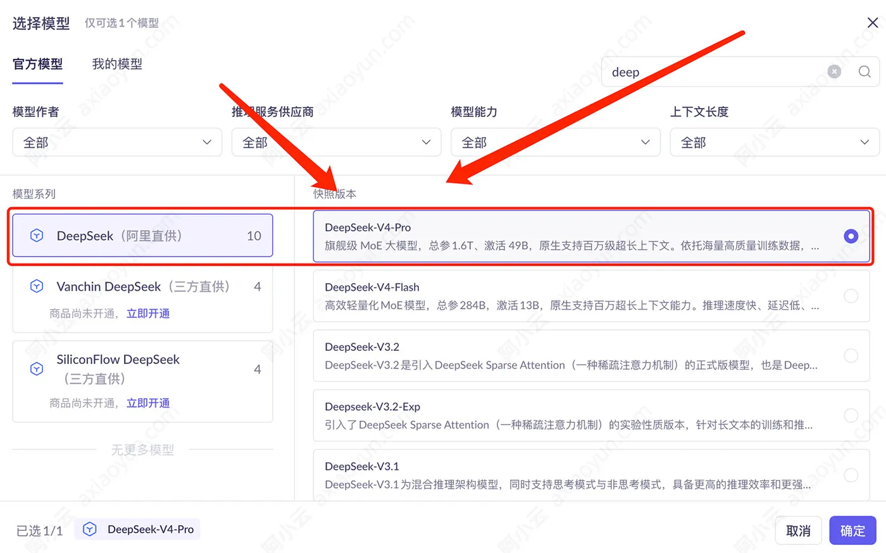Image resolution: width=886 pixels, height=553 pixels.
Task: Click 立即开通 under Vanchin DeepSeek
Action: click(148, 313)
